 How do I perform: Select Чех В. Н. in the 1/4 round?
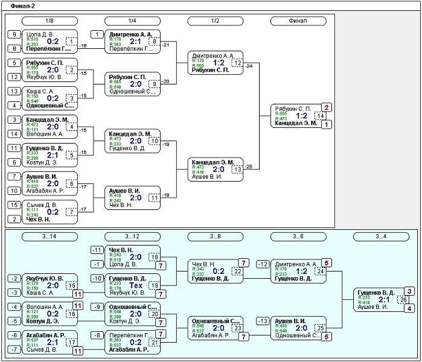tap(121, 205)
